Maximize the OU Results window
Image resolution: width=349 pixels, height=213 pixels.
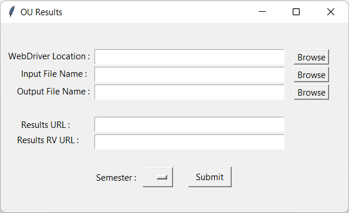coord(296,12)
